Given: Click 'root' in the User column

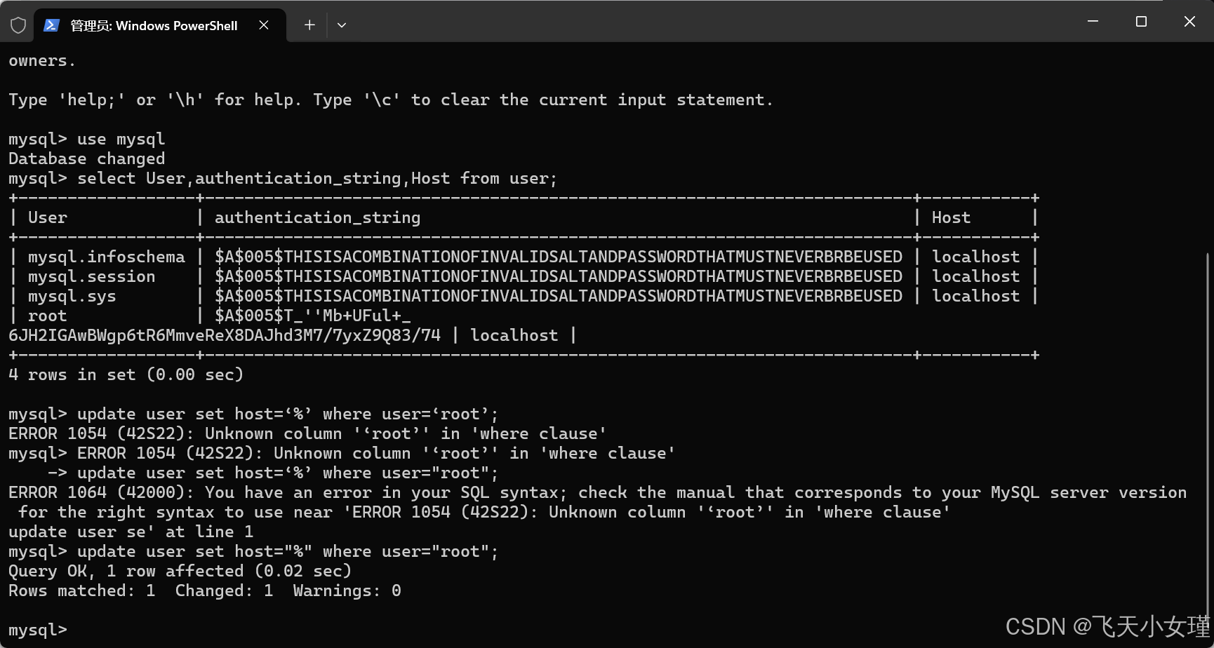Looking at the screenshot, I should point(47,316).
